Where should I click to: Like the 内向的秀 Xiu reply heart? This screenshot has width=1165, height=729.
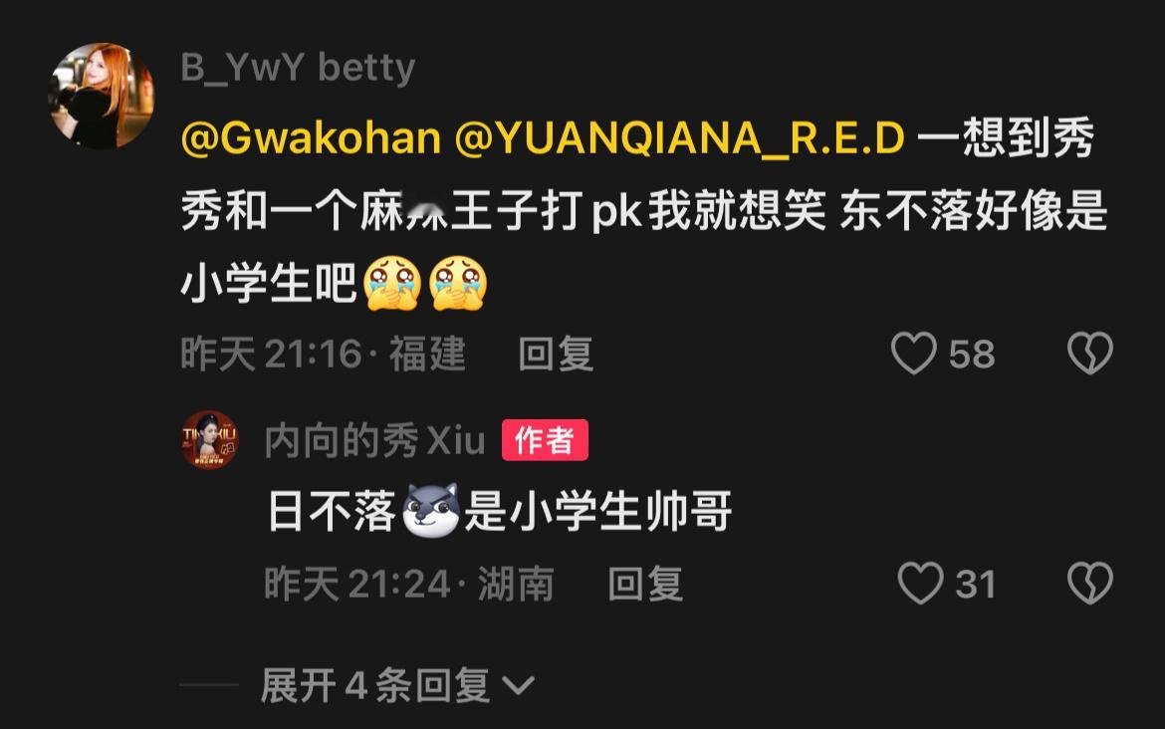(x=921, y=583)
